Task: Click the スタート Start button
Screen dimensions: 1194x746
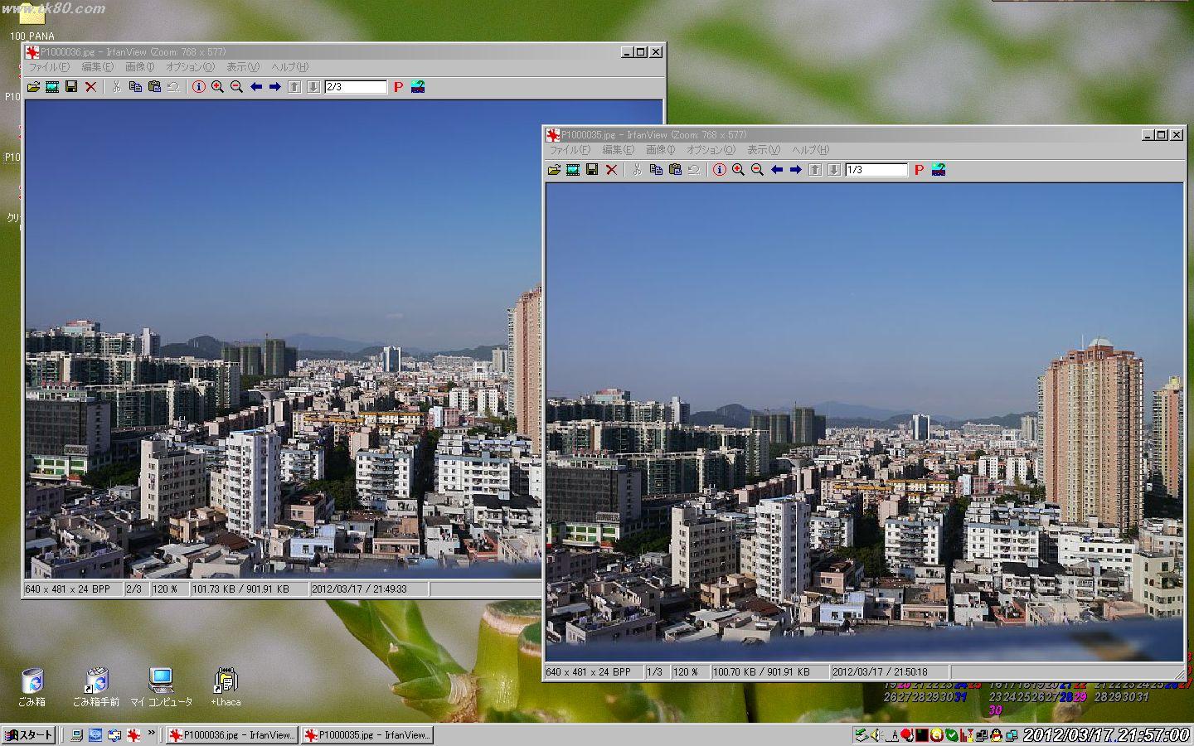Action: pos(29,735)
